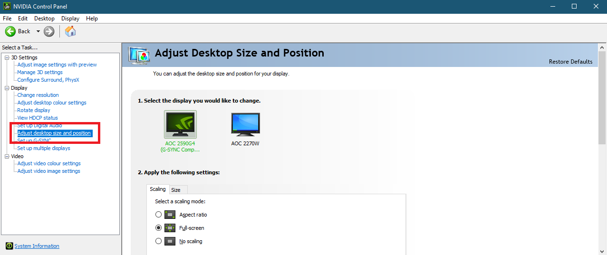This screenshot has width=607, height=255.
Task: Click the Back button label
Action: pos(24,31)
